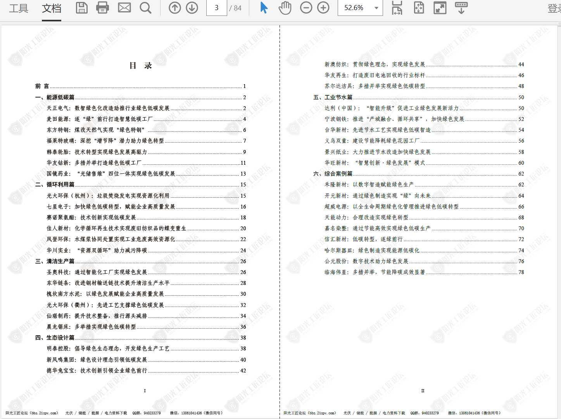Open 光大环保（杭州）contents entry

[x=146, y=196]
